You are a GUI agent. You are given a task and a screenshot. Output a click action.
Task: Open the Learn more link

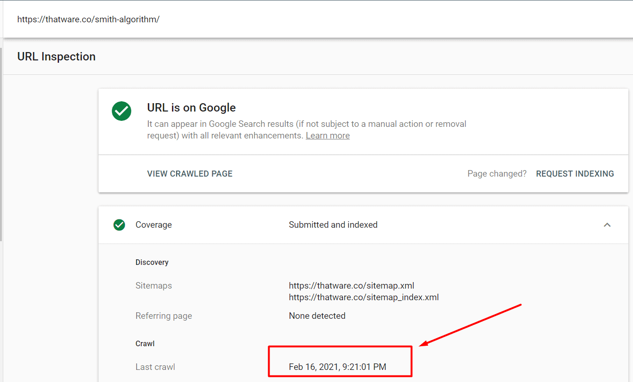pos(328,136)
